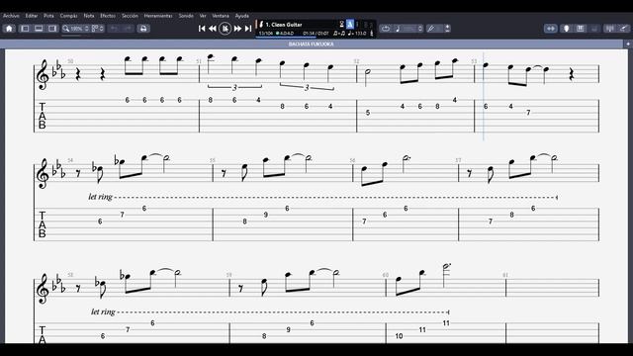Click the rightmost pen-shaped toolbar icon
Screen dimensions: 633x356
point(624,29)
